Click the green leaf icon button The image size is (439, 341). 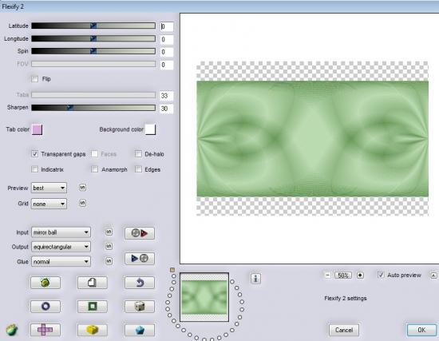click(45, 283)
